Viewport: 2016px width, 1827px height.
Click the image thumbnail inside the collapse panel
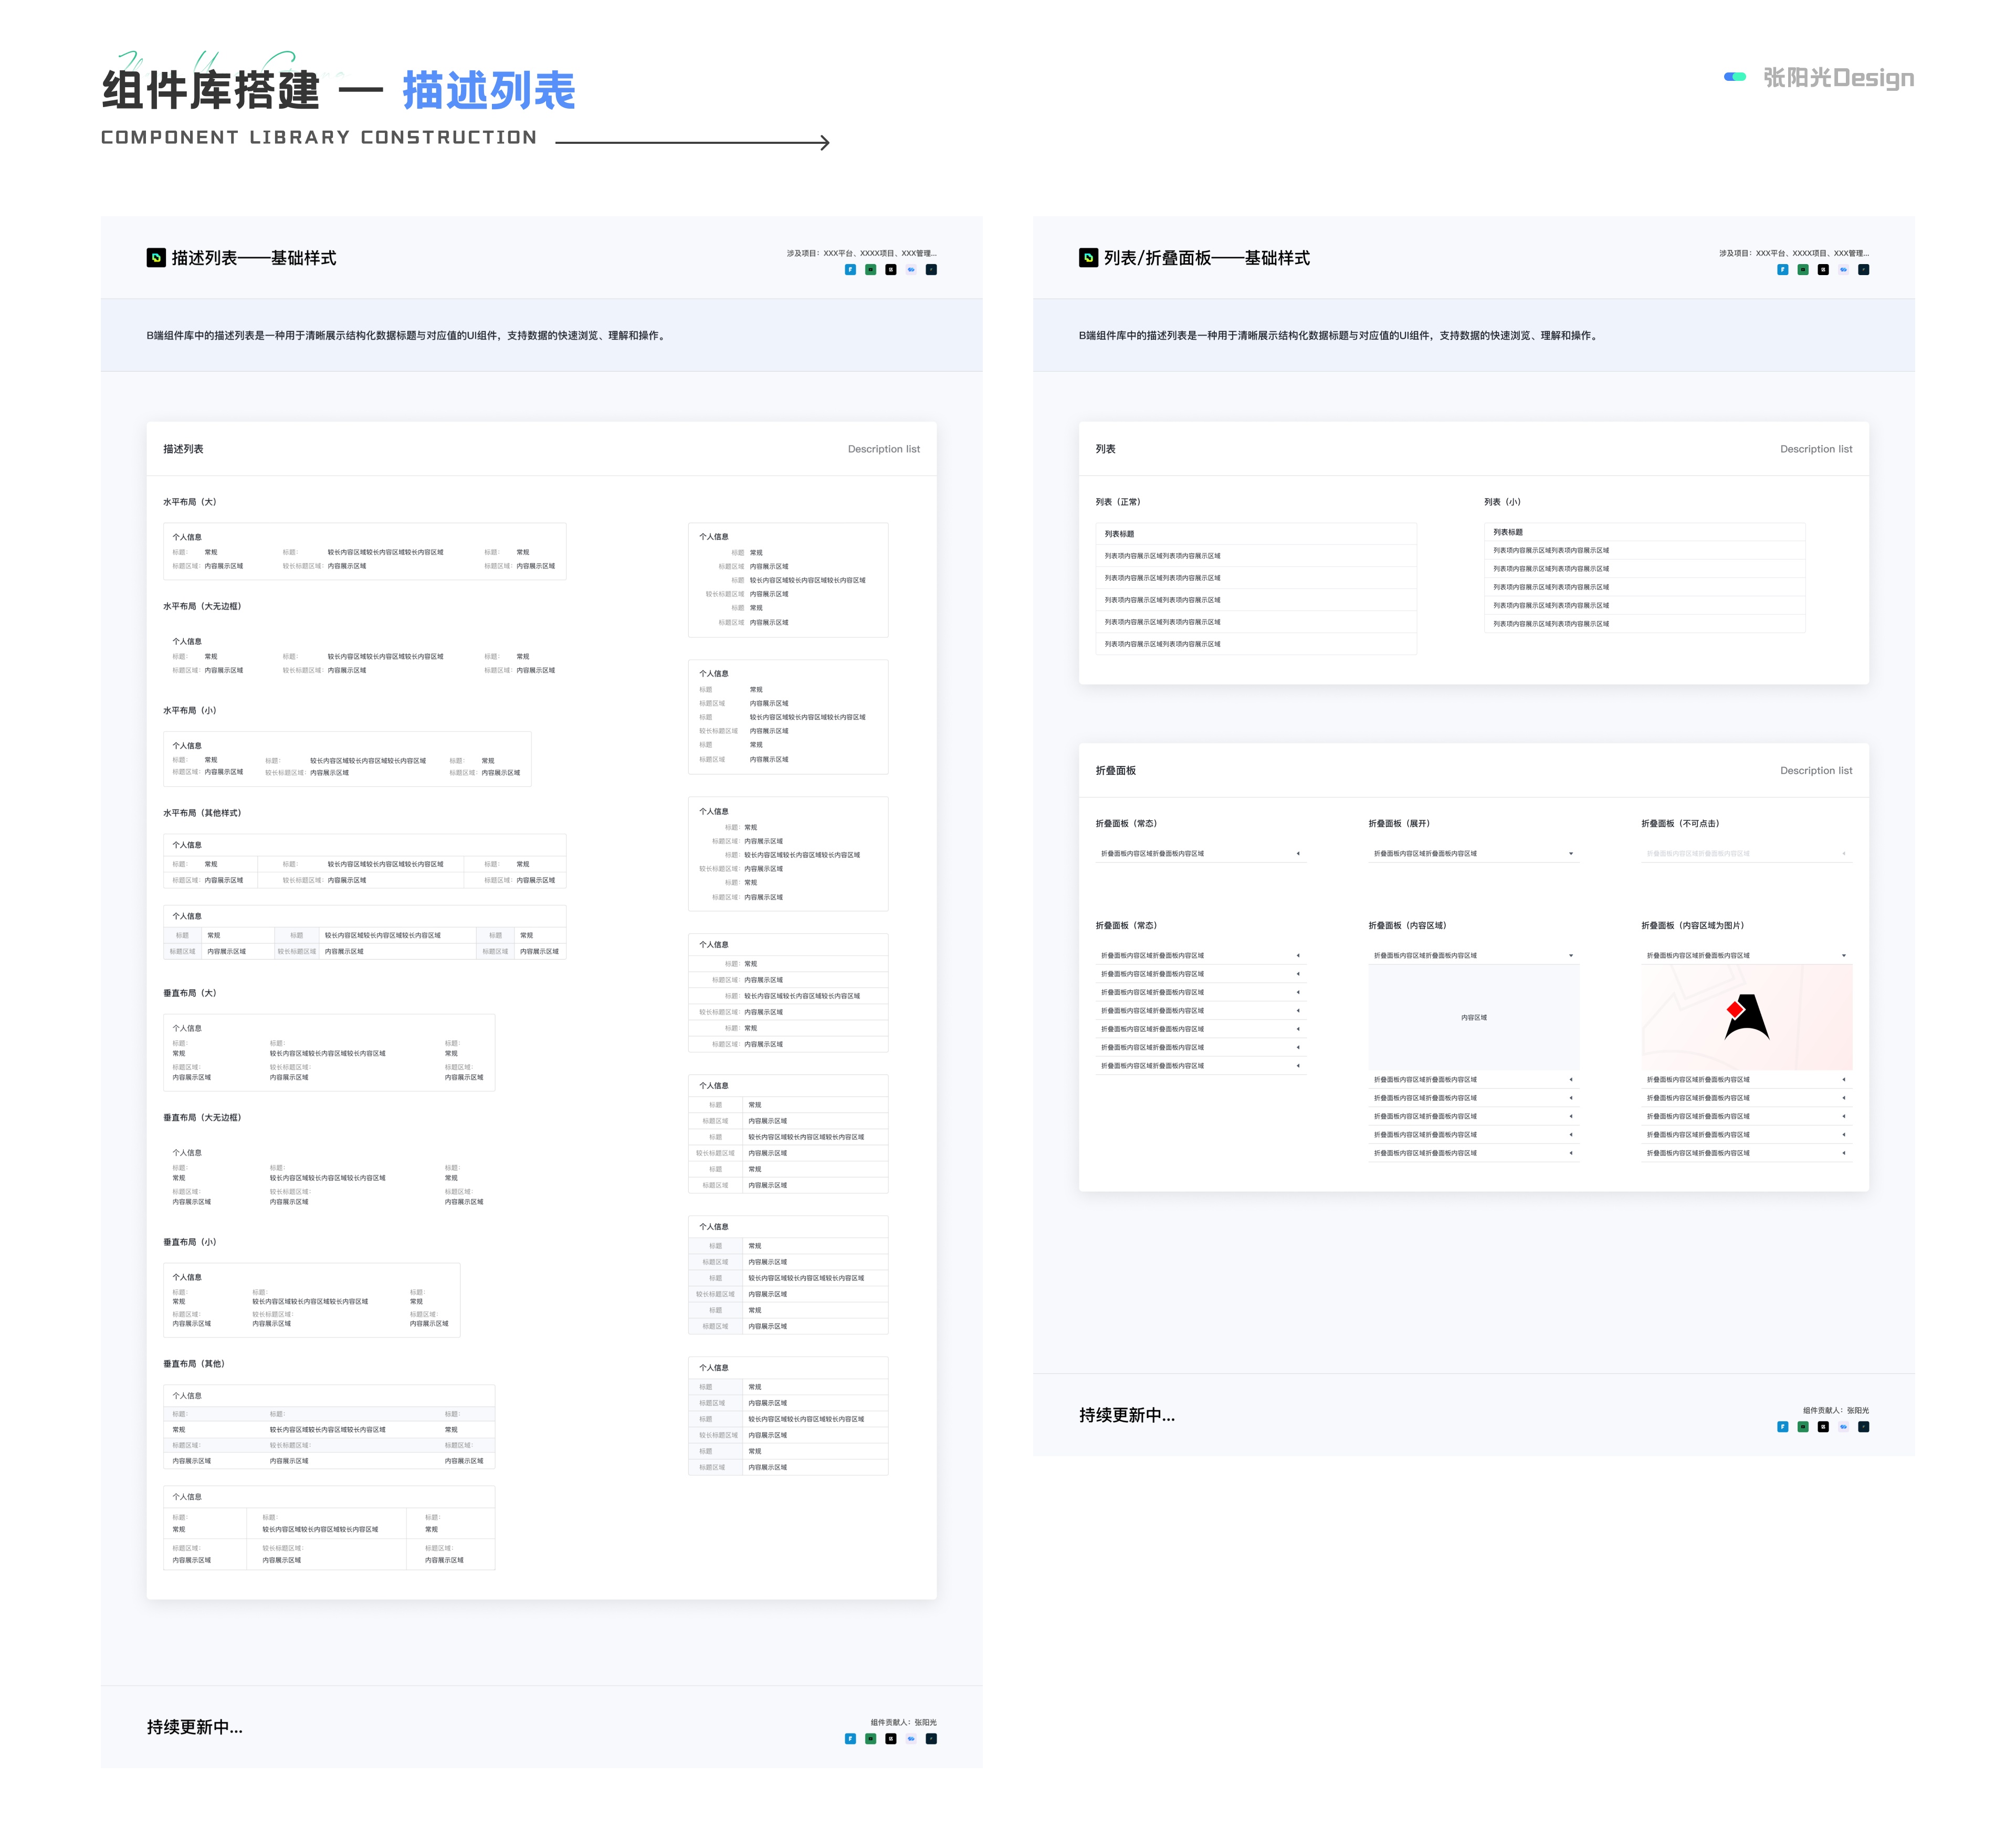point(1746,1017)
